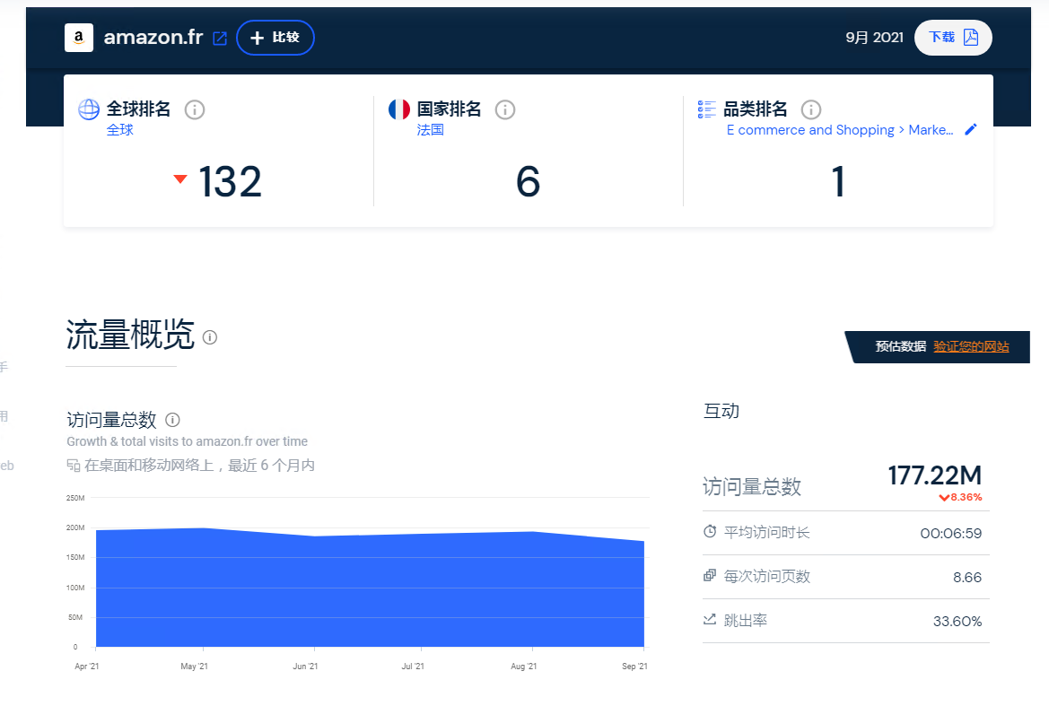Click the 互动 engagement heading
The width and height of the screenshot is (1049, 706).
tap(721, 411)
